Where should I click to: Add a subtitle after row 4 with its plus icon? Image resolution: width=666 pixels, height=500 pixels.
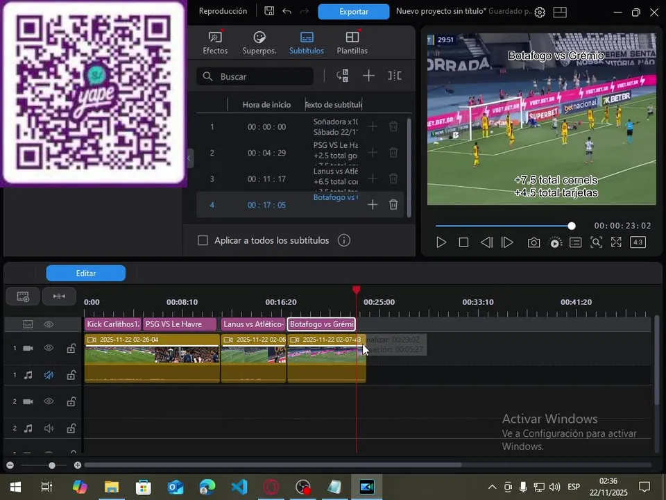coord(373,204)
